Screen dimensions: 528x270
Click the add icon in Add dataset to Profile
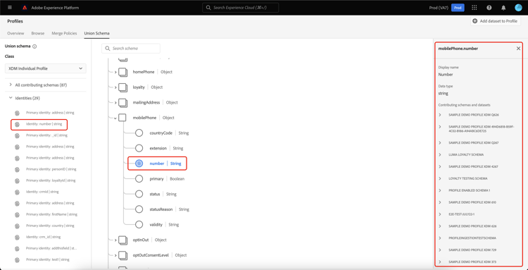click(x=474, y=21)
